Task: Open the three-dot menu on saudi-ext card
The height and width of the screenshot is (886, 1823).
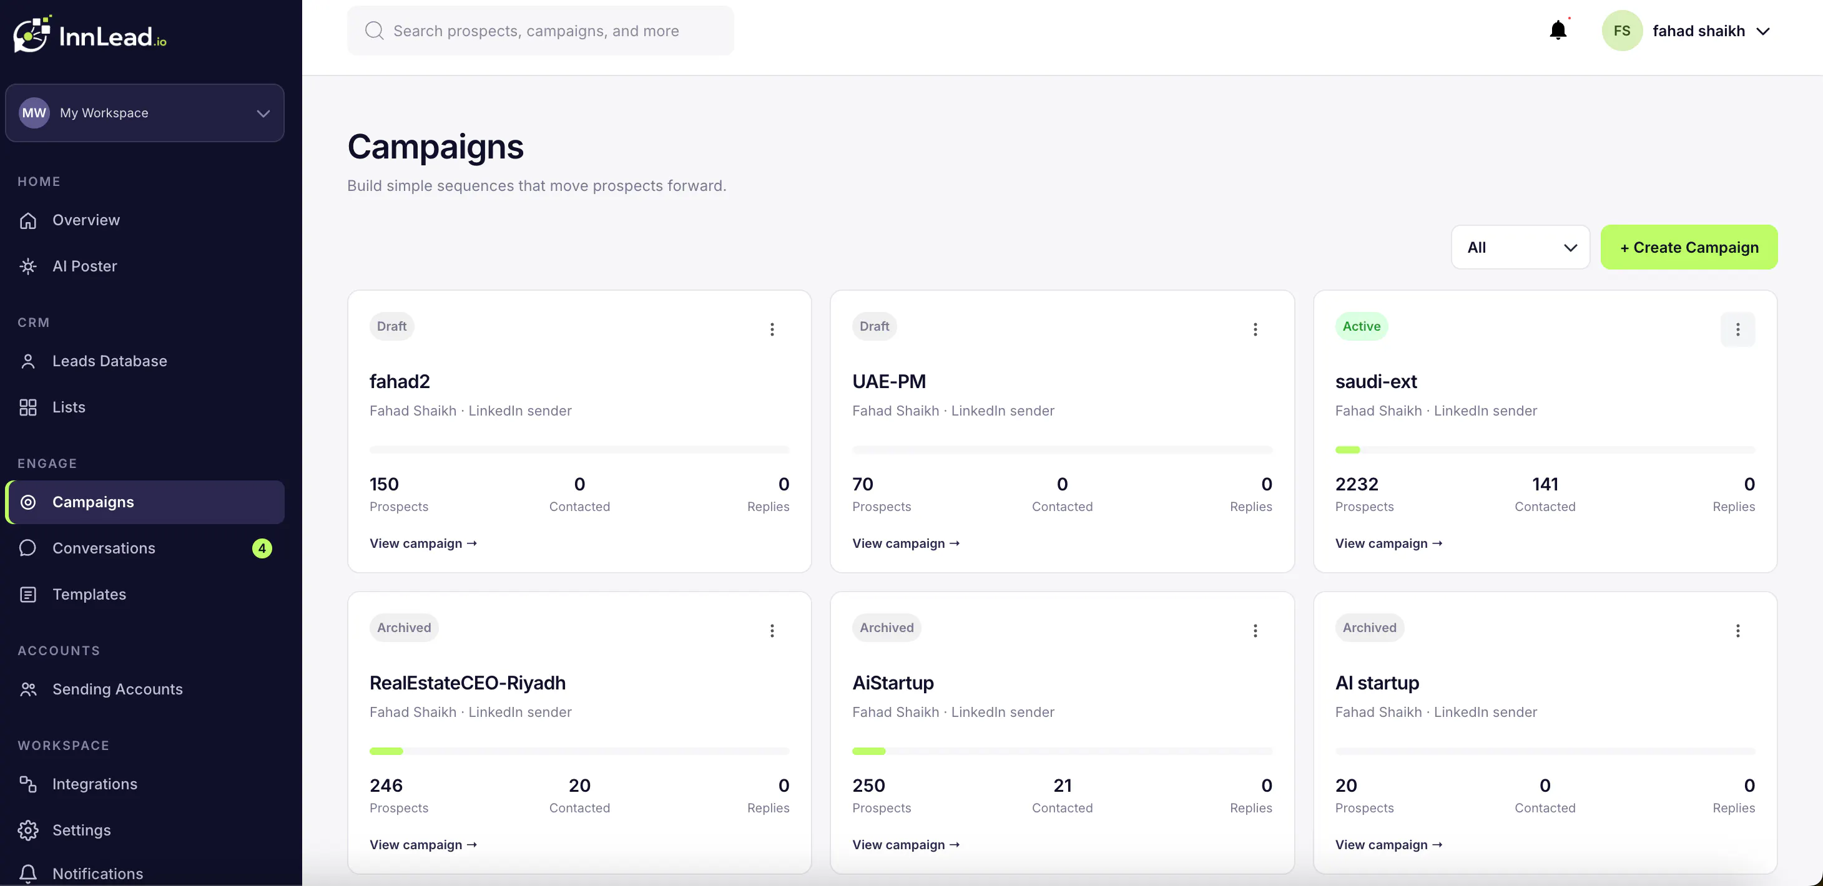Action: pos(1737,329)
